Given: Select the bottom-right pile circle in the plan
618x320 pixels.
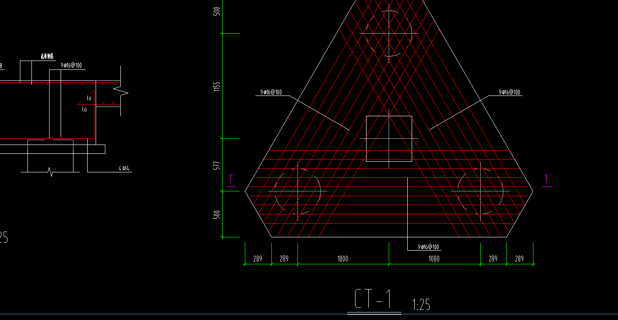Looking at the screenshot, I should (x=480, y=191).
